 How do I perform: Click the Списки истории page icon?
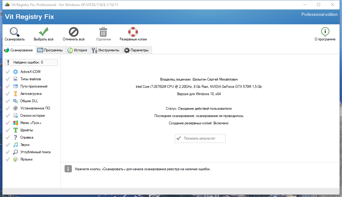pyautogui.click(x=16, y=115)
